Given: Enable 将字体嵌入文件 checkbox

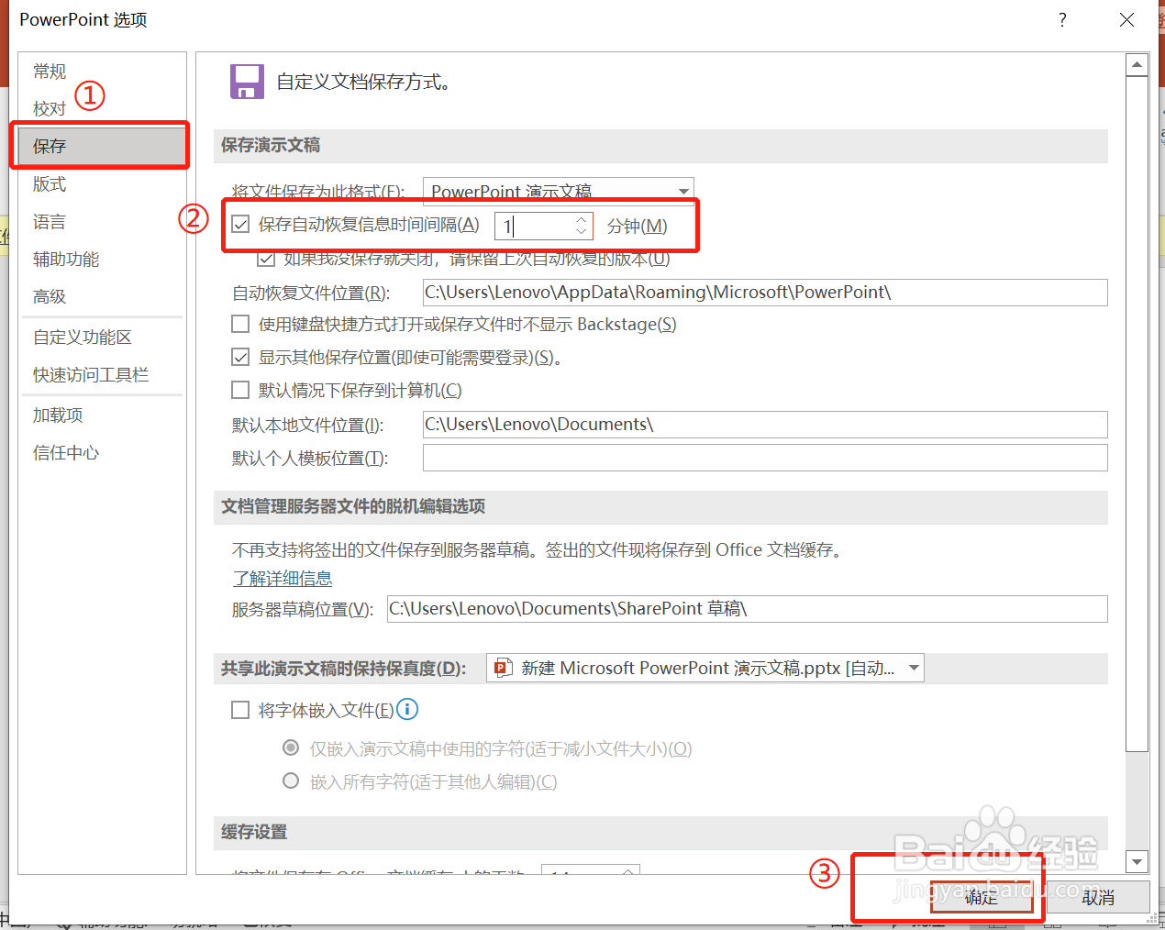Looking at the screenshot, I should click(240, 709).
